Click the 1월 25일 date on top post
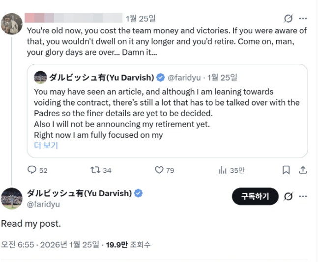318x262 pixels. click(x=141, y=19)
